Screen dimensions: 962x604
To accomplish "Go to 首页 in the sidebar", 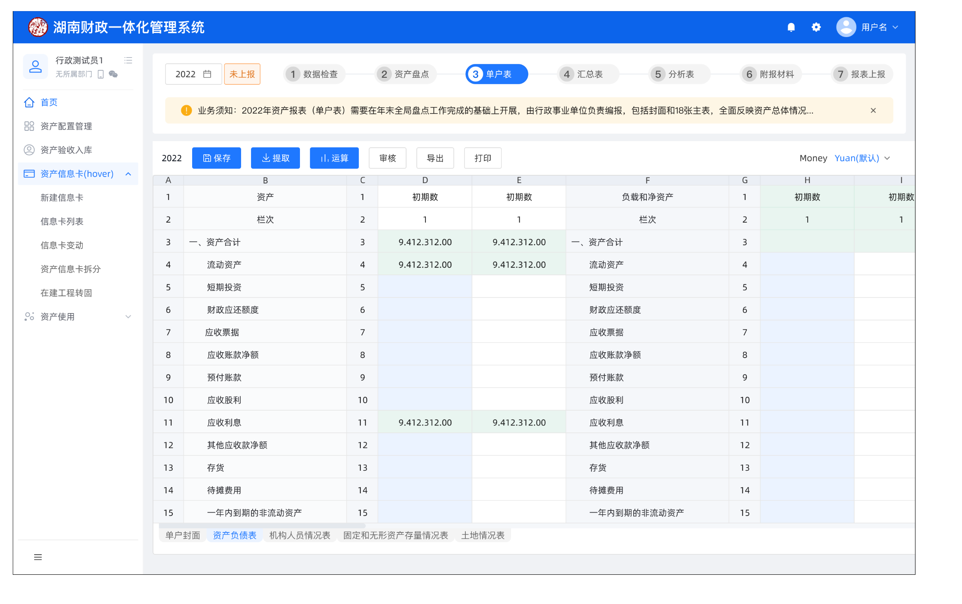I will pos(49,102).
